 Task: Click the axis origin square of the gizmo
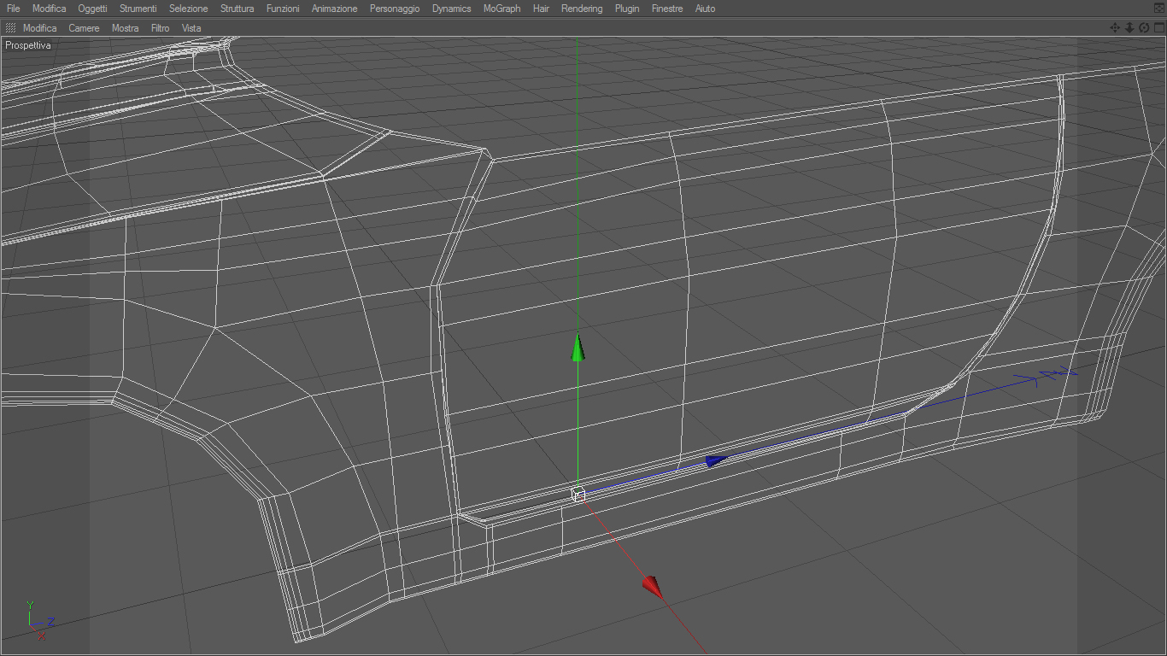coord(578,495)
